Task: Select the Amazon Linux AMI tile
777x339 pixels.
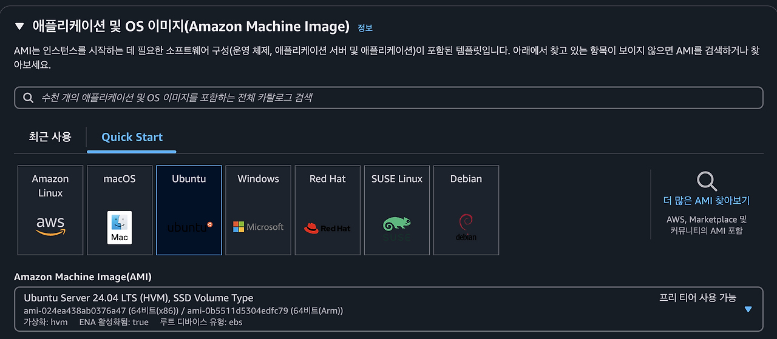Action: click(50, 210)
